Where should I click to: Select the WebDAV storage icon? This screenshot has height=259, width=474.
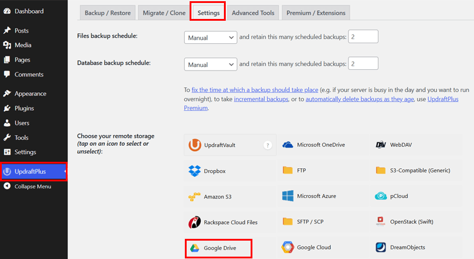(x=380, y=145)
